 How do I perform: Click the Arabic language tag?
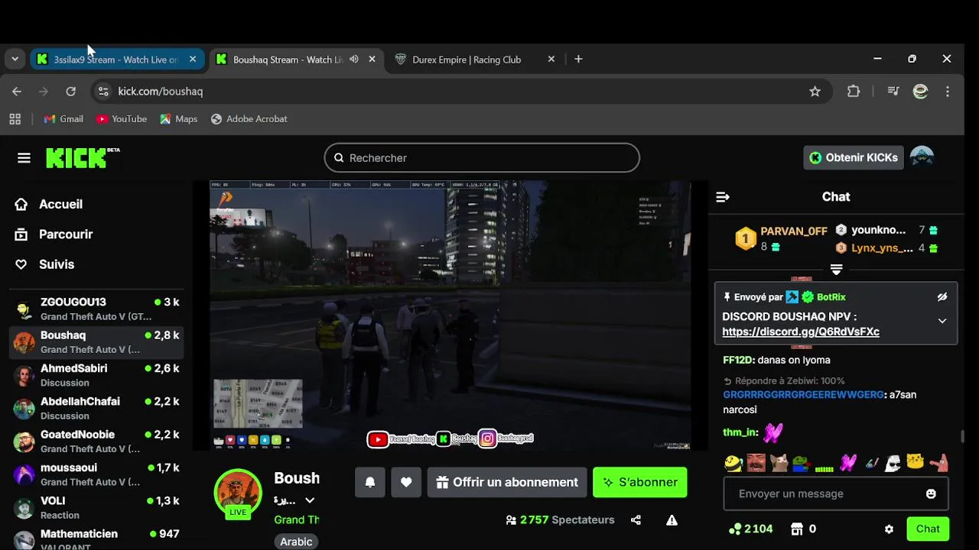coord(296,542)
